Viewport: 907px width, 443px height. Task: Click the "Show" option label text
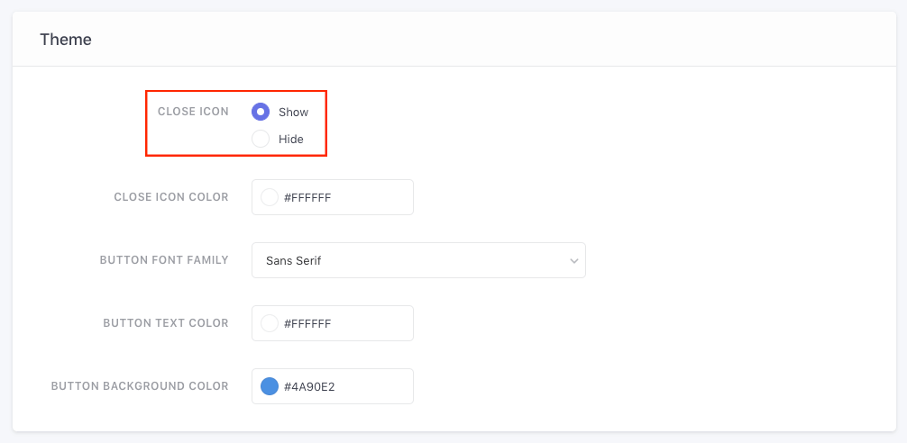click(294, 113)
